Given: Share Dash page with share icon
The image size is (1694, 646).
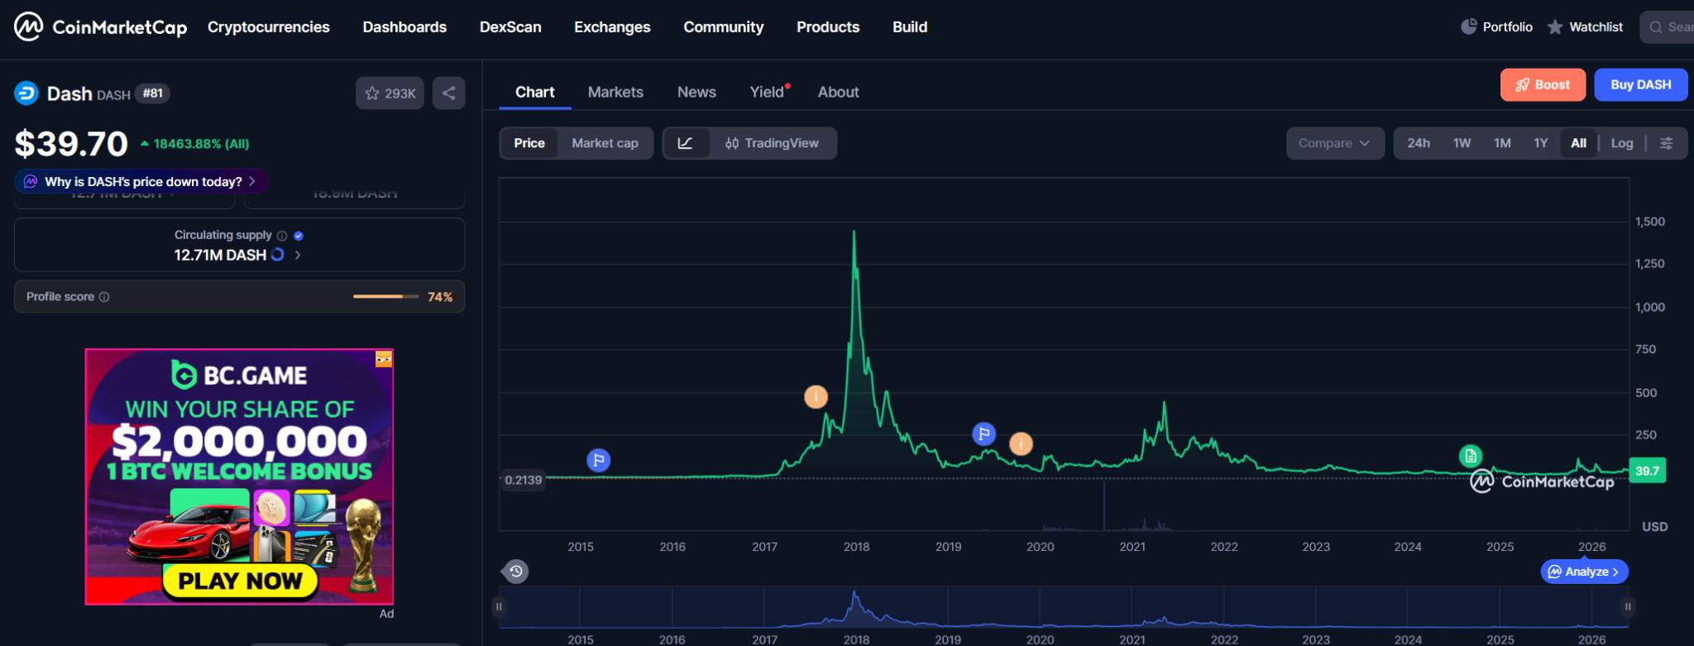Looking at the screenshot, I should [x=448, y=93].
